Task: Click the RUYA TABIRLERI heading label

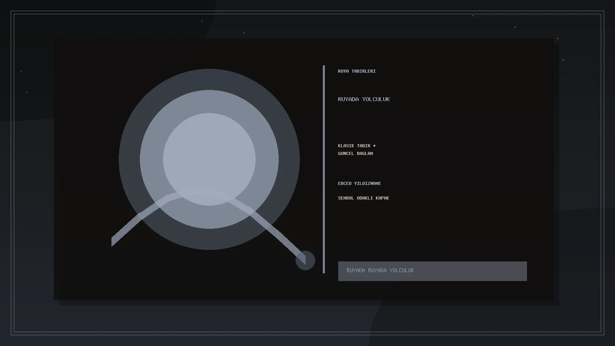Action: (x=357, y=71)
